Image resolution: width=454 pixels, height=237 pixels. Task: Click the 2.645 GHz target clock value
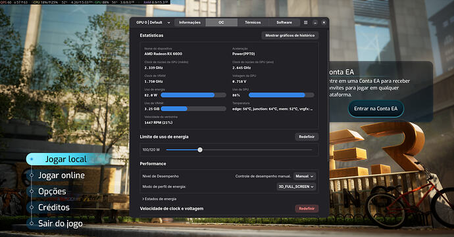(x=241, y=68)
